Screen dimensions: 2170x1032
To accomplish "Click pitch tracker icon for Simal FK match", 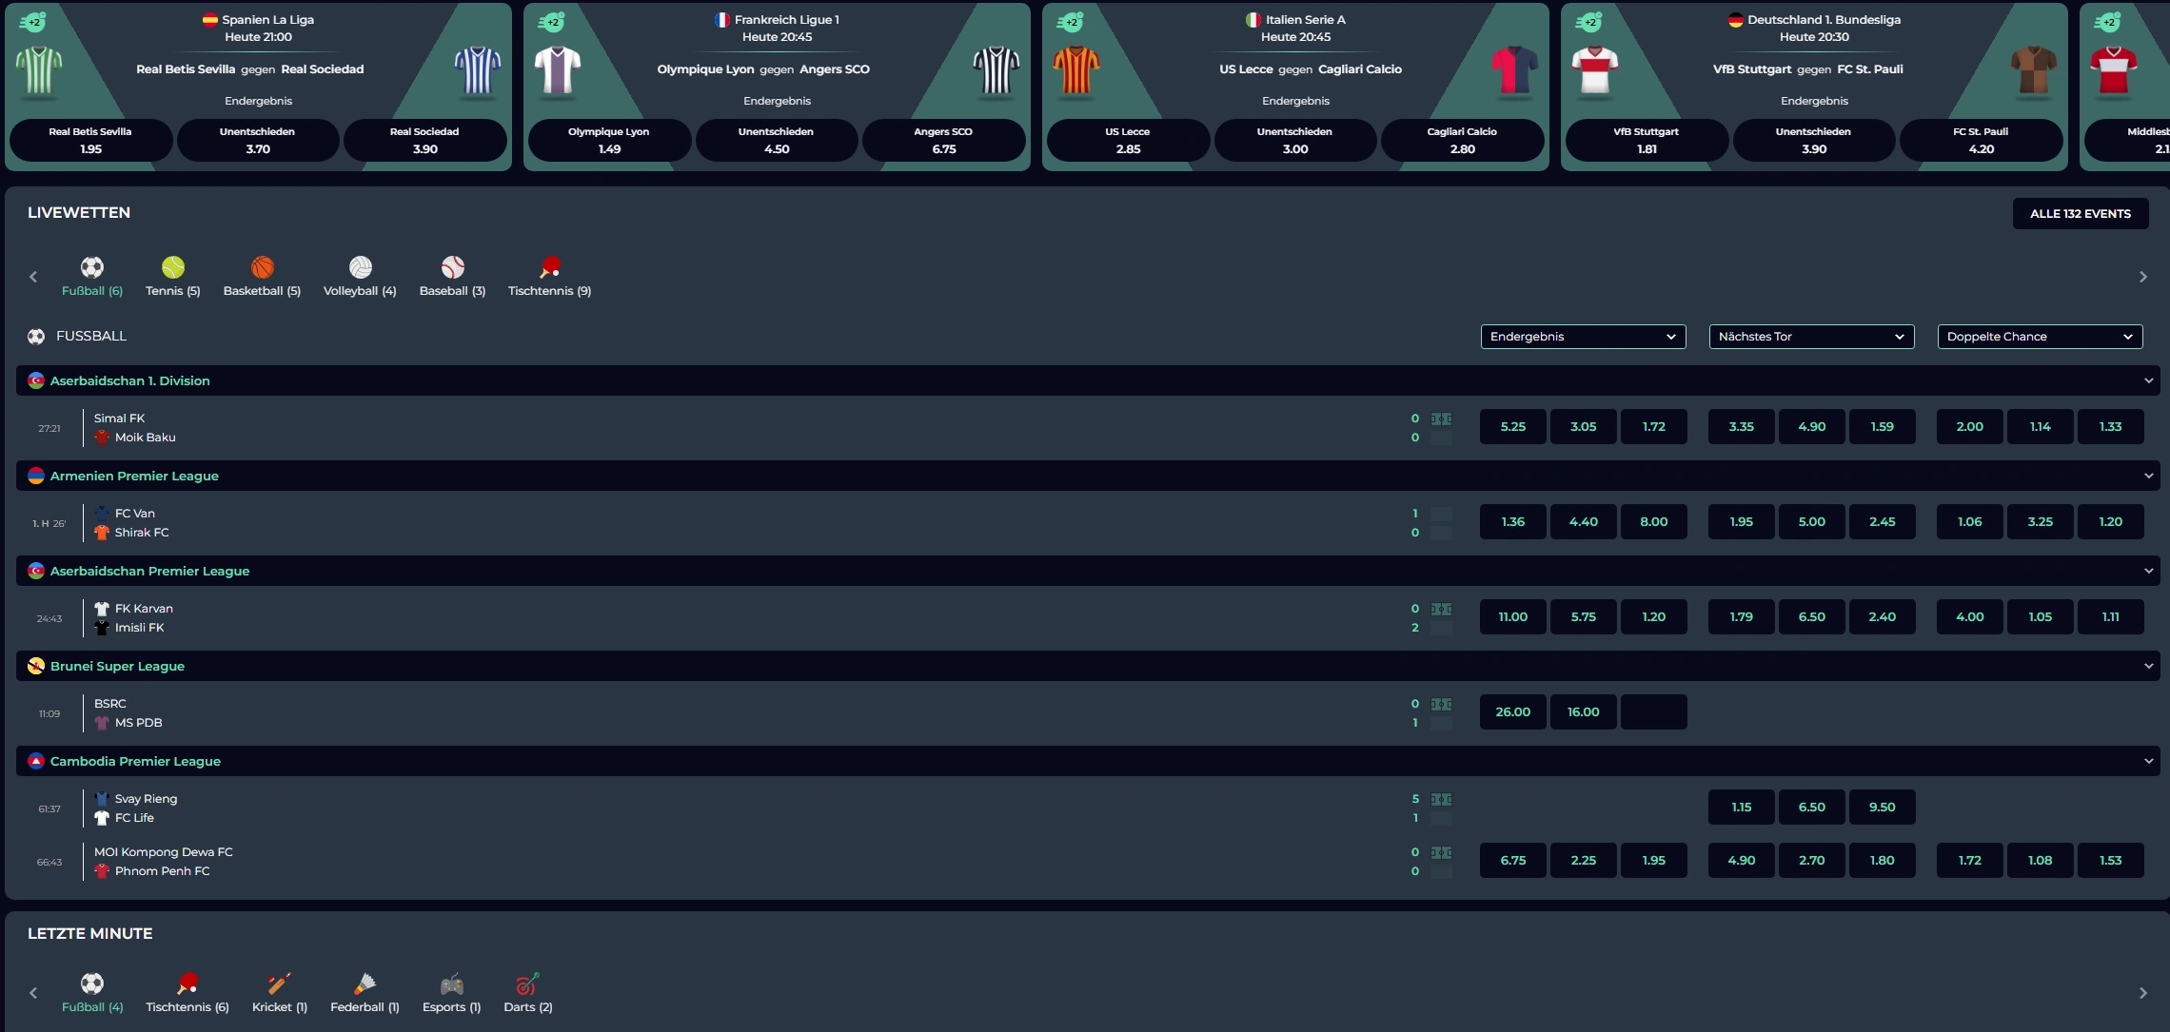I will [1441, 419].
